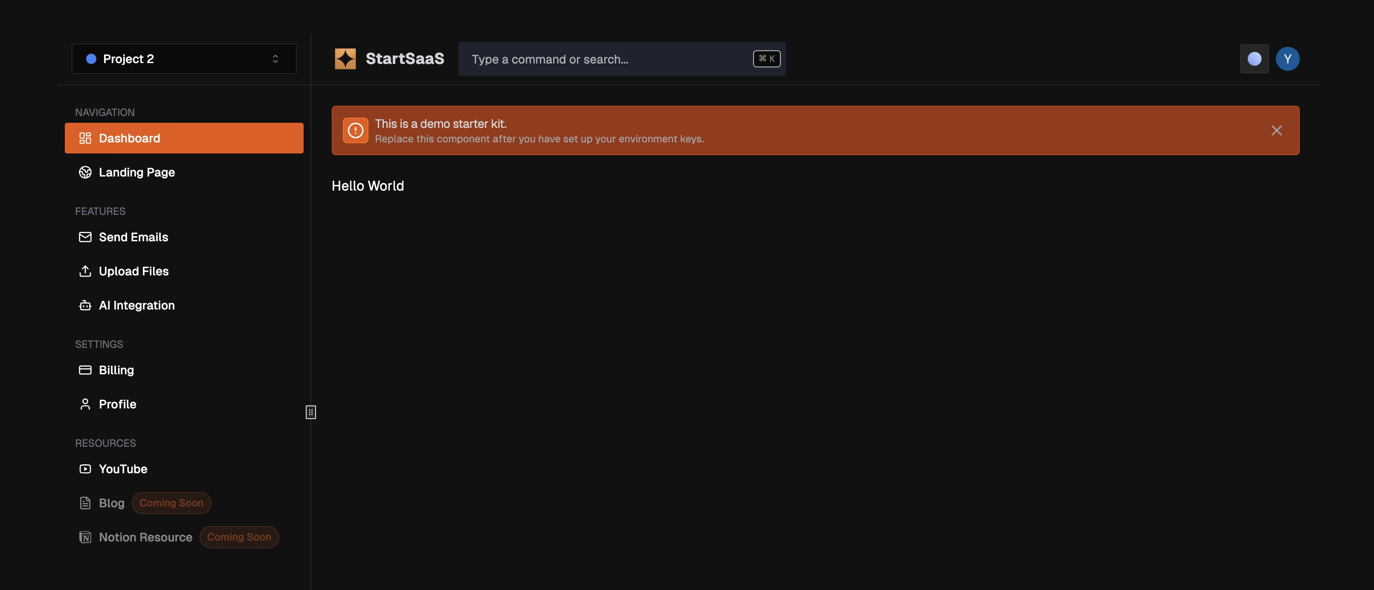Viewport: 1374px width, 590px height.
Task: Click the YouTube play icon
Action: [85, 469]
